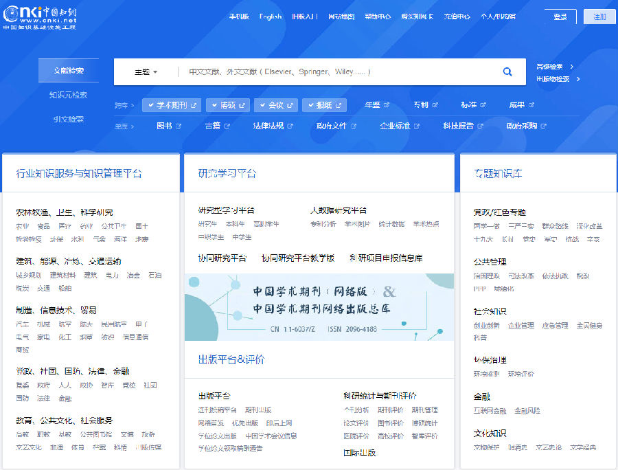Expand 高级检索 via its chevron arrow
The image size is (618, 470).
click(x=573, y=67)
